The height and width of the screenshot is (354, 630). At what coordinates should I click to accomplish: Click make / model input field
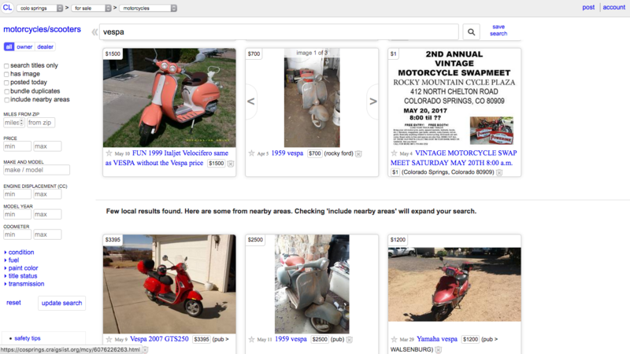36,170
